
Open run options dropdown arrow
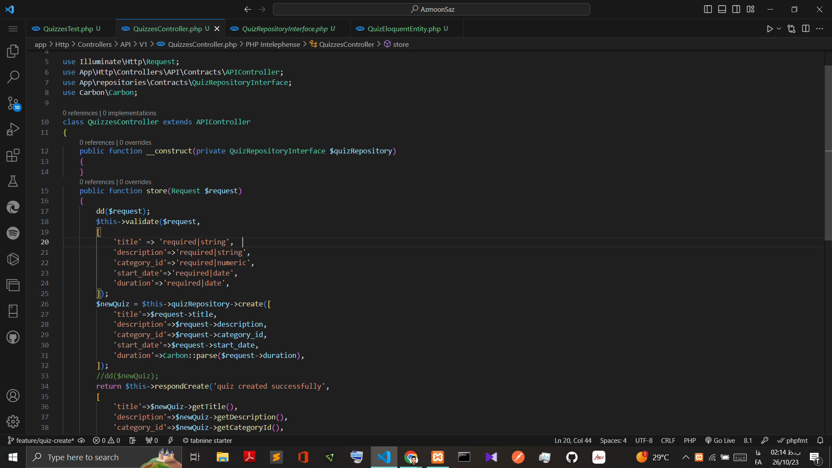[779, 29]
